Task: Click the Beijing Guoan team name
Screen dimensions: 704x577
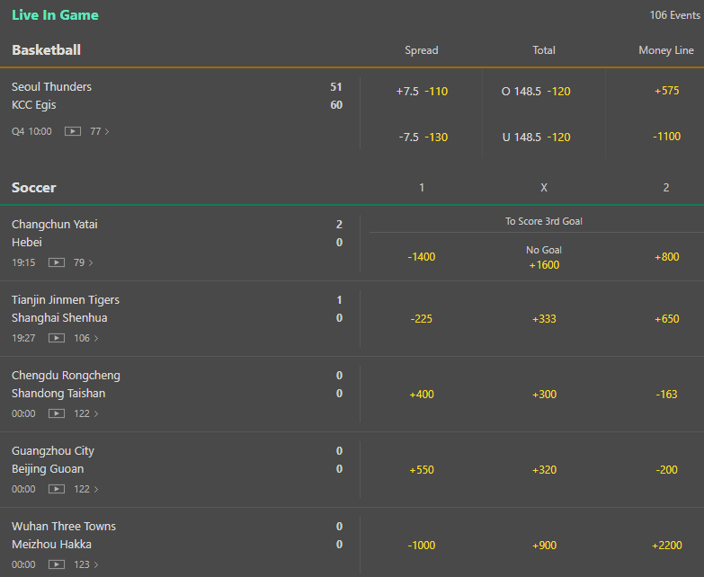Action: 48,469
